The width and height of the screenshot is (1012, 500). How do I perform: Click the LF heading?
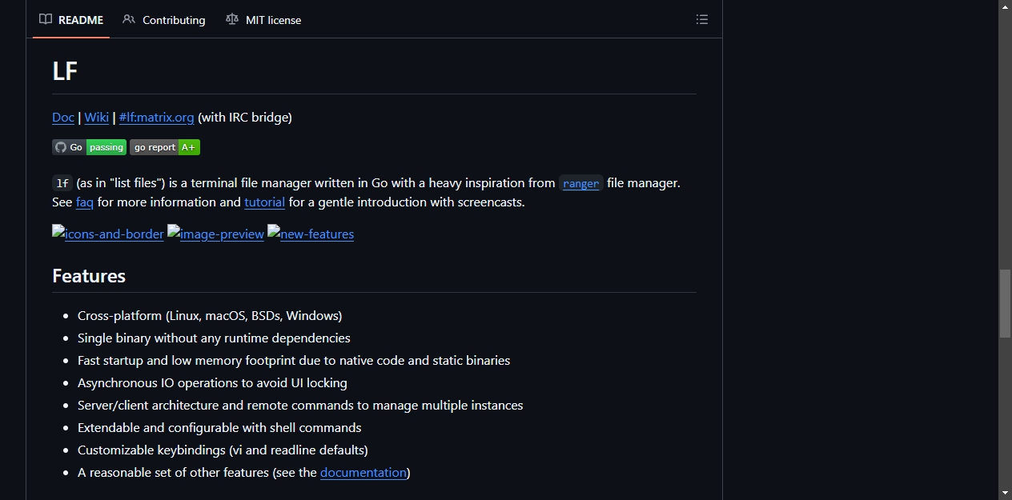[65, 71]
